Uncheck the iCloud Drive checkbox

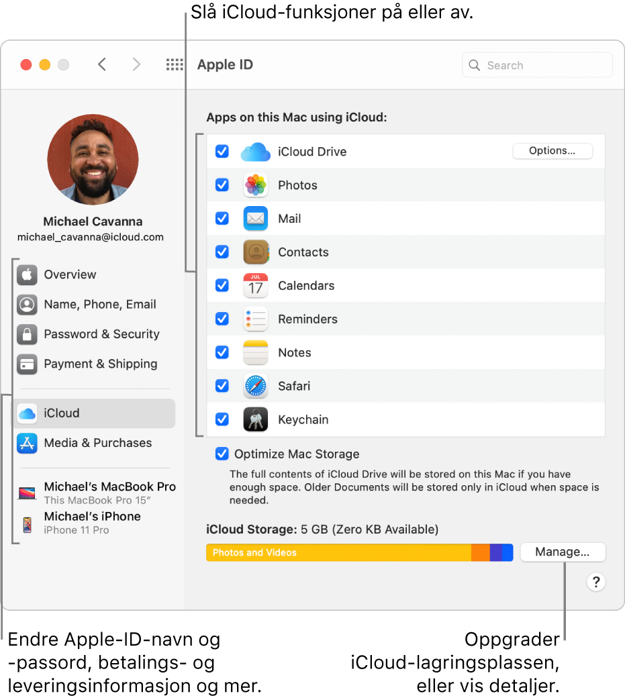coord(222,151)
